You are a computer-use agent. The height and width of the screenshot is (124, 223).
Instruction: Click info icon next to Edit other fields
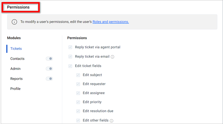click(x=112, y=121)
